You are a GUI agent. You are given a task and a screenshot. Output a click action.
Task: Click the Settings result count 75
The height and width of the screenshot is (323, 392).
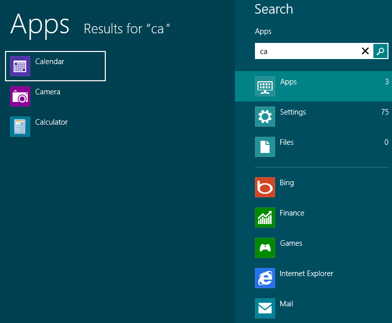(x=385, y=112)
